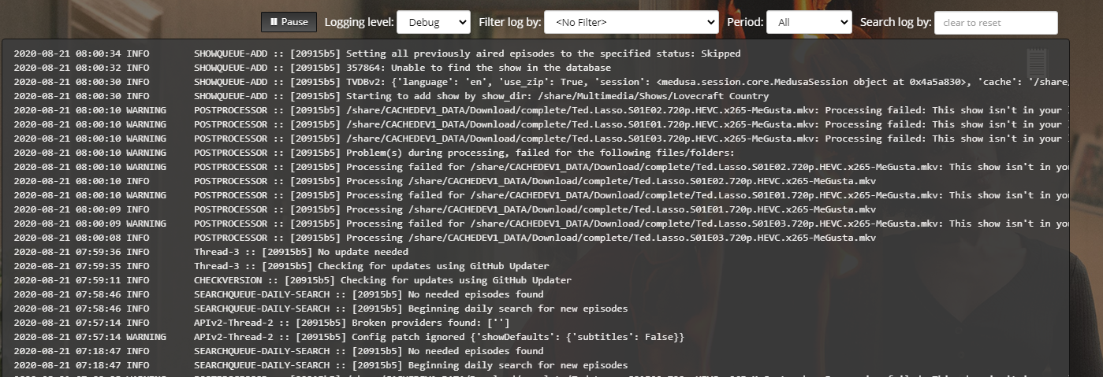The width and height of the screenshot is (1103, 377).
Task: Click the 'Filter log by:' label
Action: click(509, 22)
